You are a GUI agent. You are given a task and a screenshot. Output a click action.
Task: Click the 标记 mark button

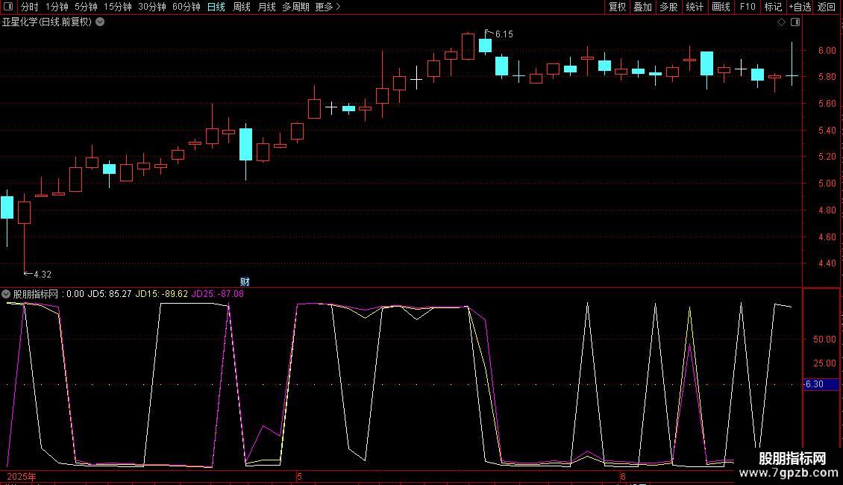coord(773,7)
